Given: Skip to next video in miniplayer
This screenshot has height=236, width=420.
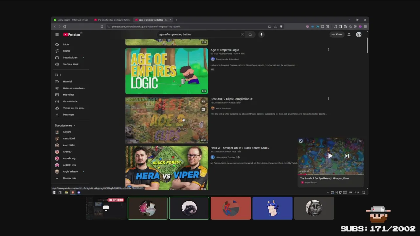Looking at the screenshot, I should pos(347,156).
